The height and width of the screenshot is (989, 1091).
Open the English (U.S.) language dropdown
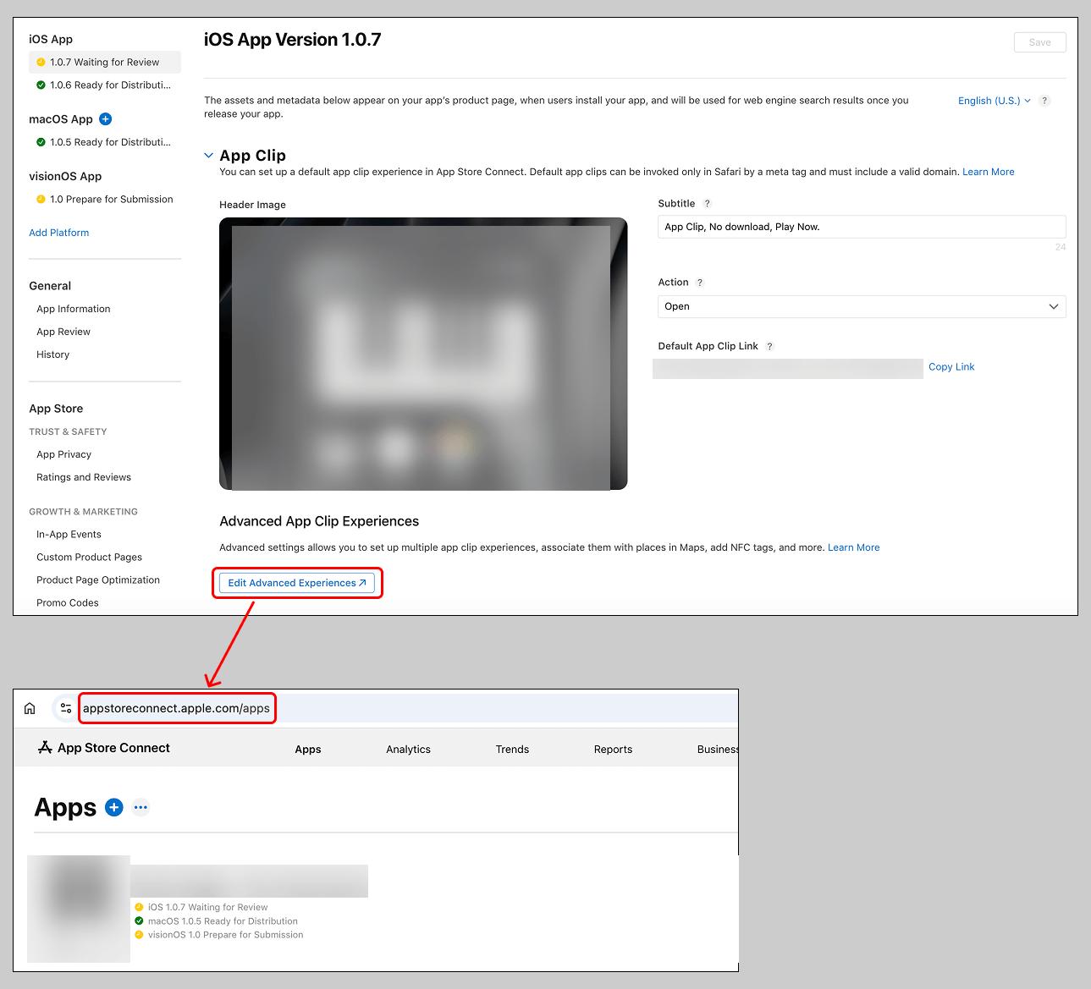point(994,101)
